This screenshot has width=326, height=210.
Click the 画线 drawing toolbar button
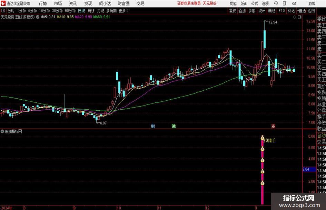(x=271, y=11)
